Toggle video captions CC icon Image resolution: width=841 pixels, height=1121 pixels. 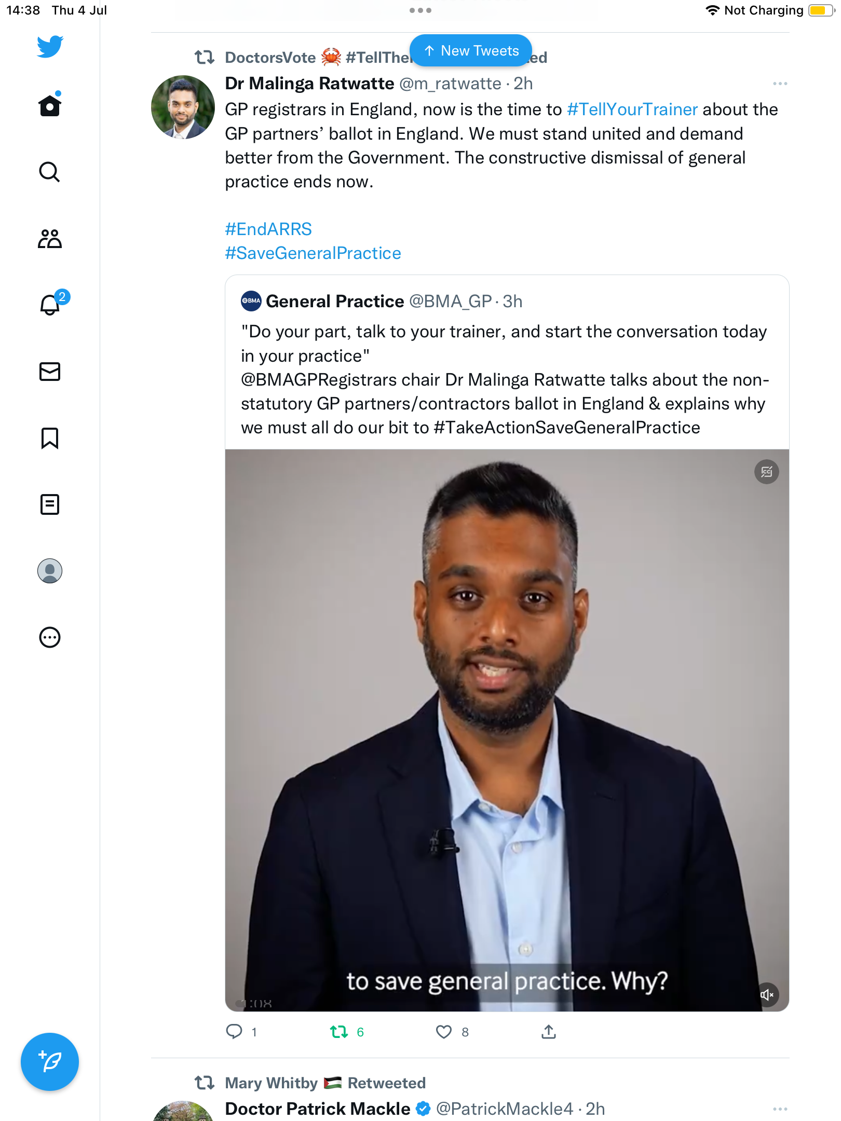point(767,472)
